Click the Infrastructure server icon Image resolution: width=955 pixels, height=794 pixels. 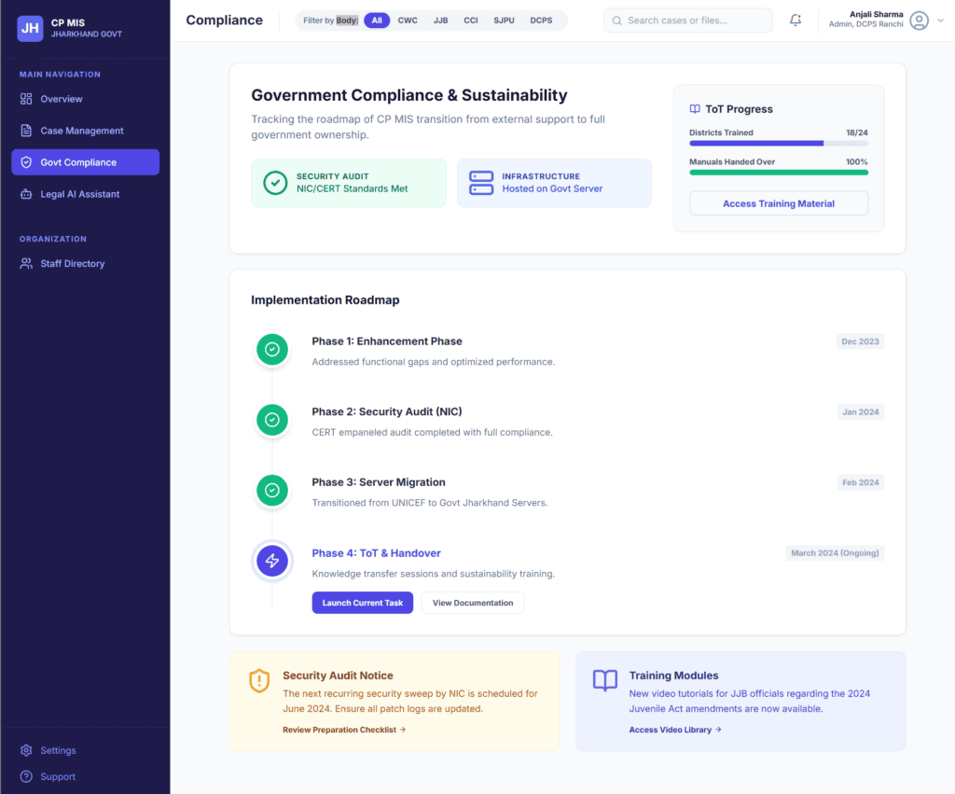click(481, 183)
